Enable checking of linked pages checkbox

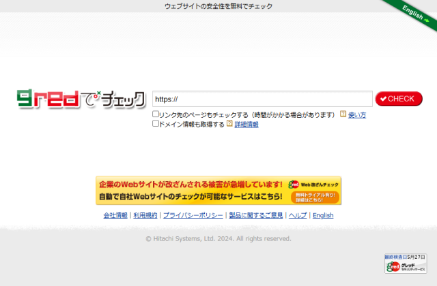click(x=156, y=114)
